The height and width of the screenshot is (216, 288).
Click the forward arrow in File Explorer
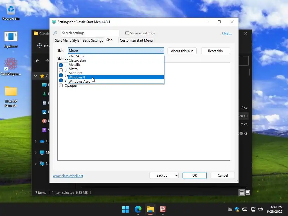point(47,61)
